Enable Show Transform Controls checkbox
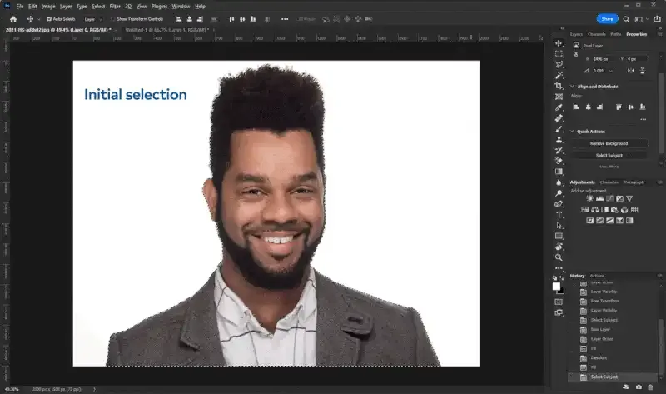The height and width of the screenshot is (394, 666). point(113,18)
